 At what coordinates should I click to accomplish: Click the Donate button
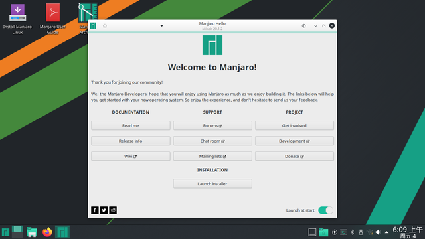294,157
